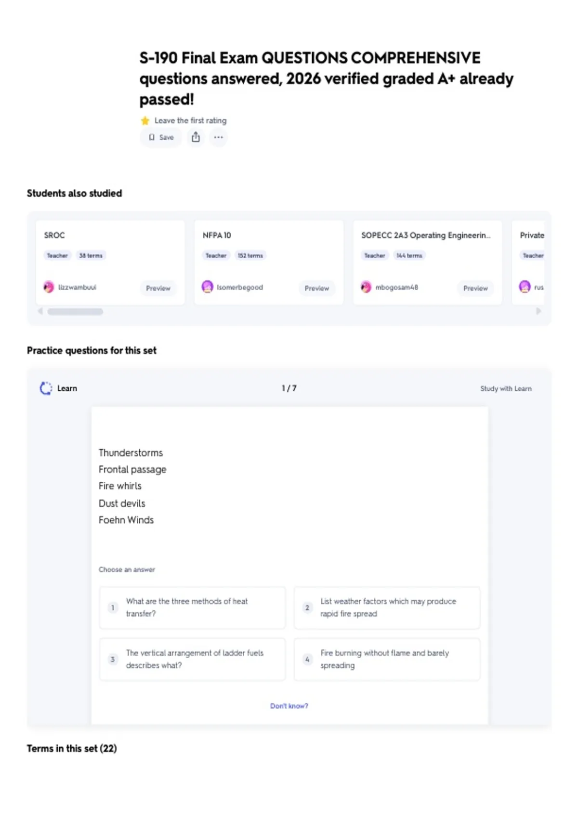Open the three-dots more options menu

[x=218, y=137]
